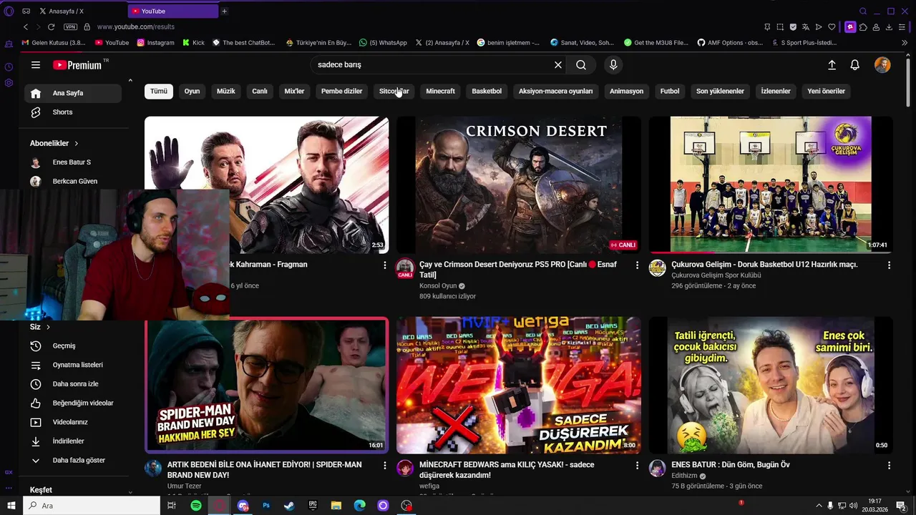Screen dimensions: 916x515
Task: Open more options for MİNECRAFT BEDWARS video
Action: [637, 465]
